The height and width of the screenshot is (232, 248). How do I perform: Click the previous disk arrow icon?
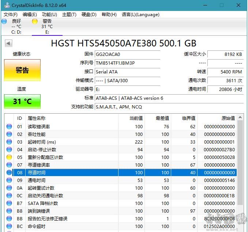tap(8, 43)
